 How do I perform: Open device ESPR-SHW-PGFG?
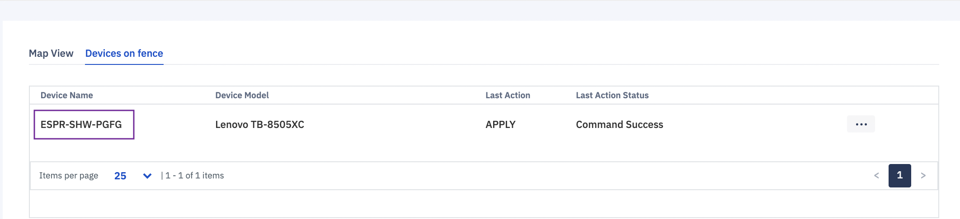tap(81, 124)
